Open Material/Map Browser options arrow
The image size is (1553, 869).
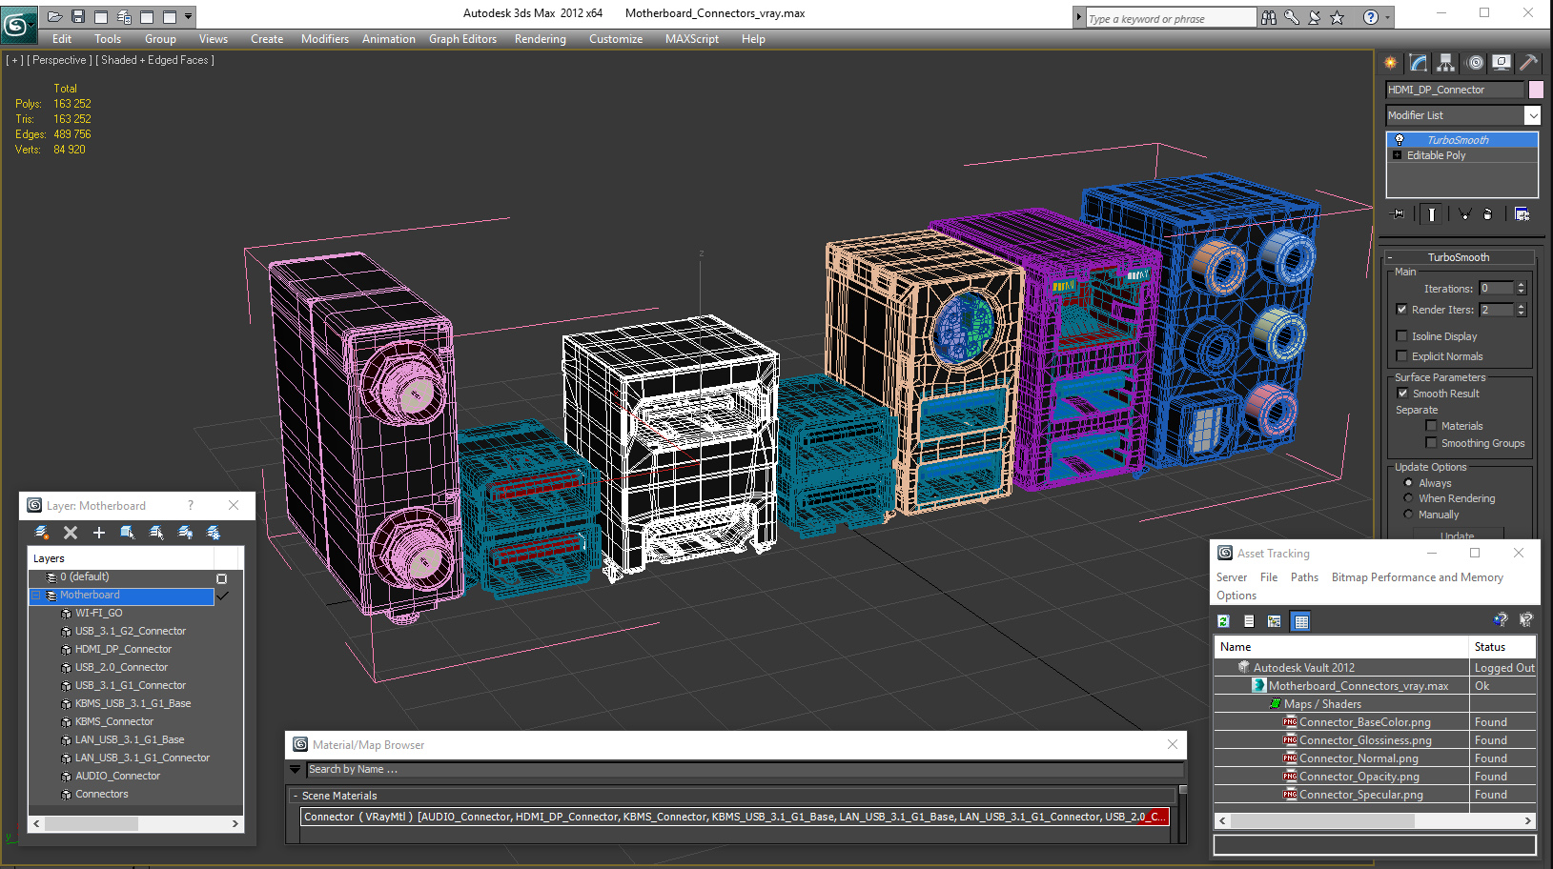pyautogui.click(x=296, y=769)
